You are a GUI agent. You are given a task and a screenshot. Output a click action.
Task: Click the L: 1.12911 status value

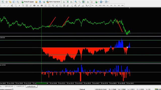(x=131, y=89)
